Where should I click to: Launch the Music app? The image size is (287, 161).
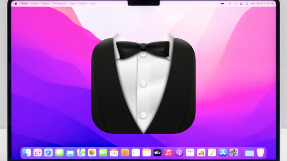[x=168, y=153]
